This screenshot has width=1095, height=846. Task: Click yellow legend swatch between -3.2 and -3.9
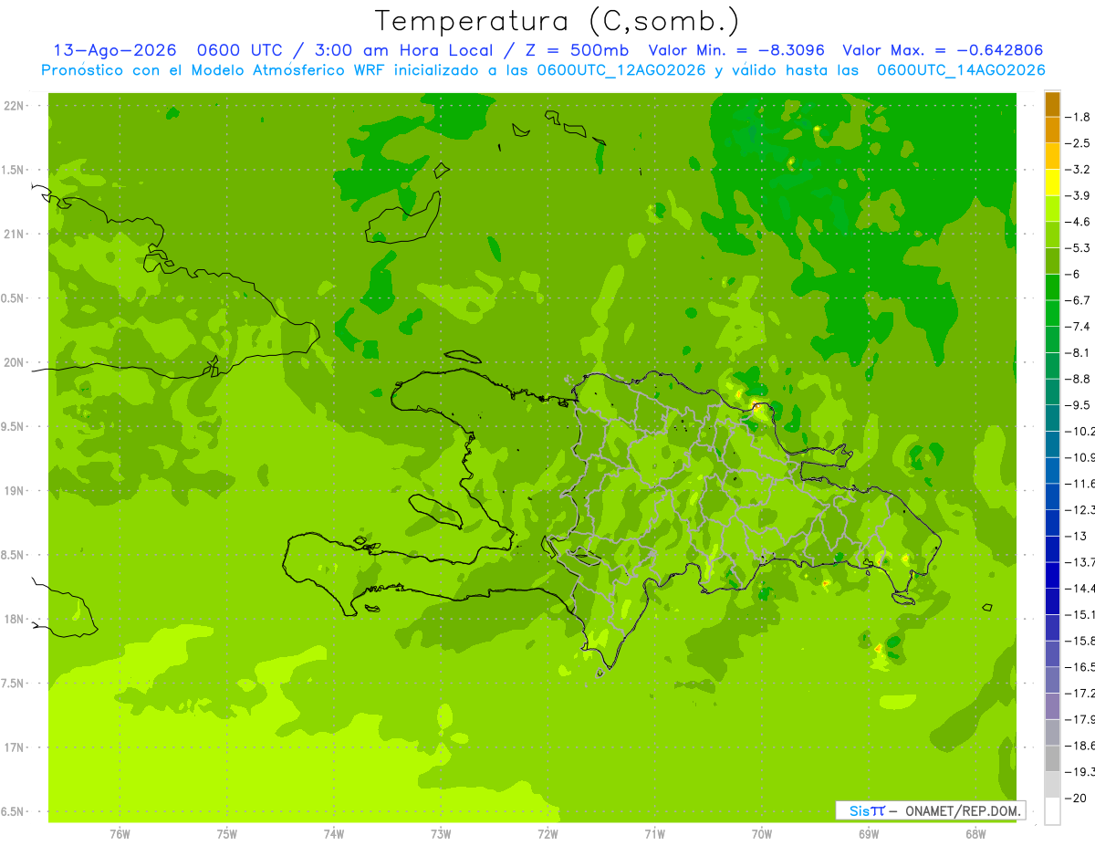(1052, 183)
